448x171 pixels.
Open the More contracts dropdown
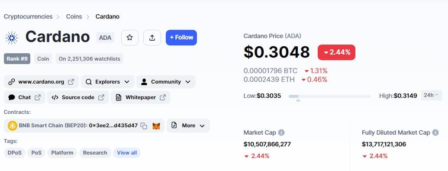[188, 126]
